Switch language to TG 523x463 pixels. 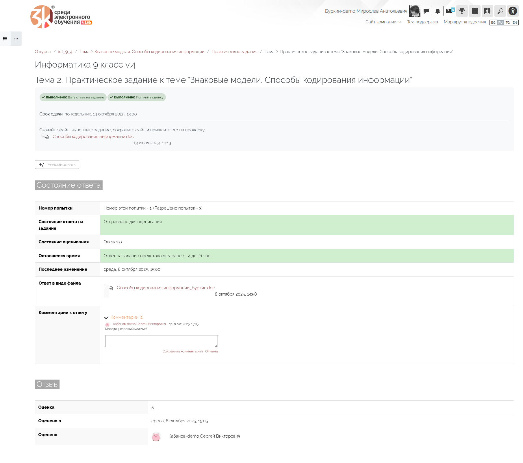pyautogui.click(x=507, y=23)
